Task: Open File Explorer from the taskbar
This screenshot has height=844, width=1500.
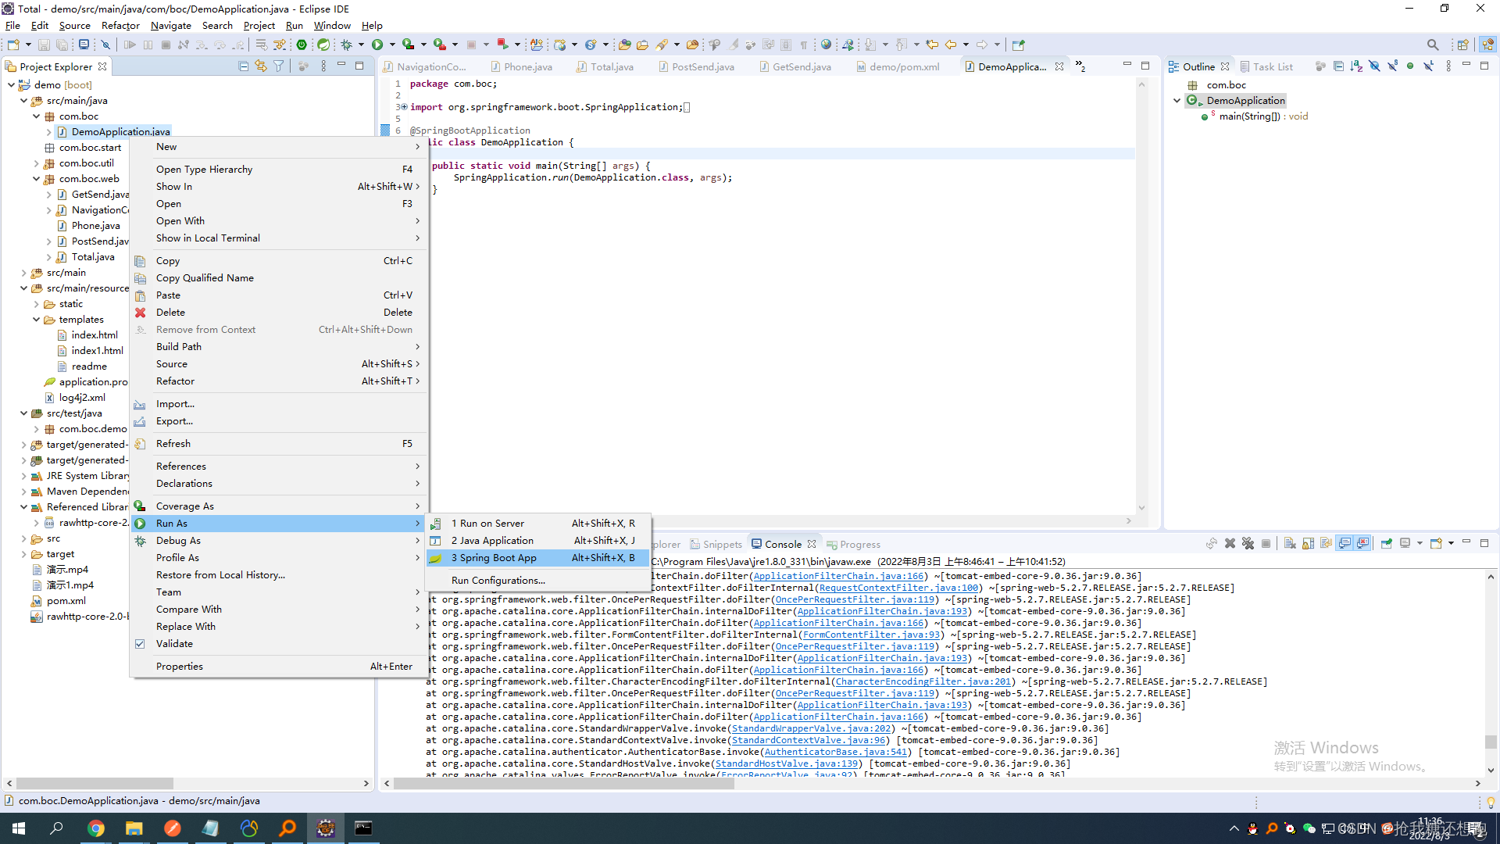Action: tap(134, 828)
